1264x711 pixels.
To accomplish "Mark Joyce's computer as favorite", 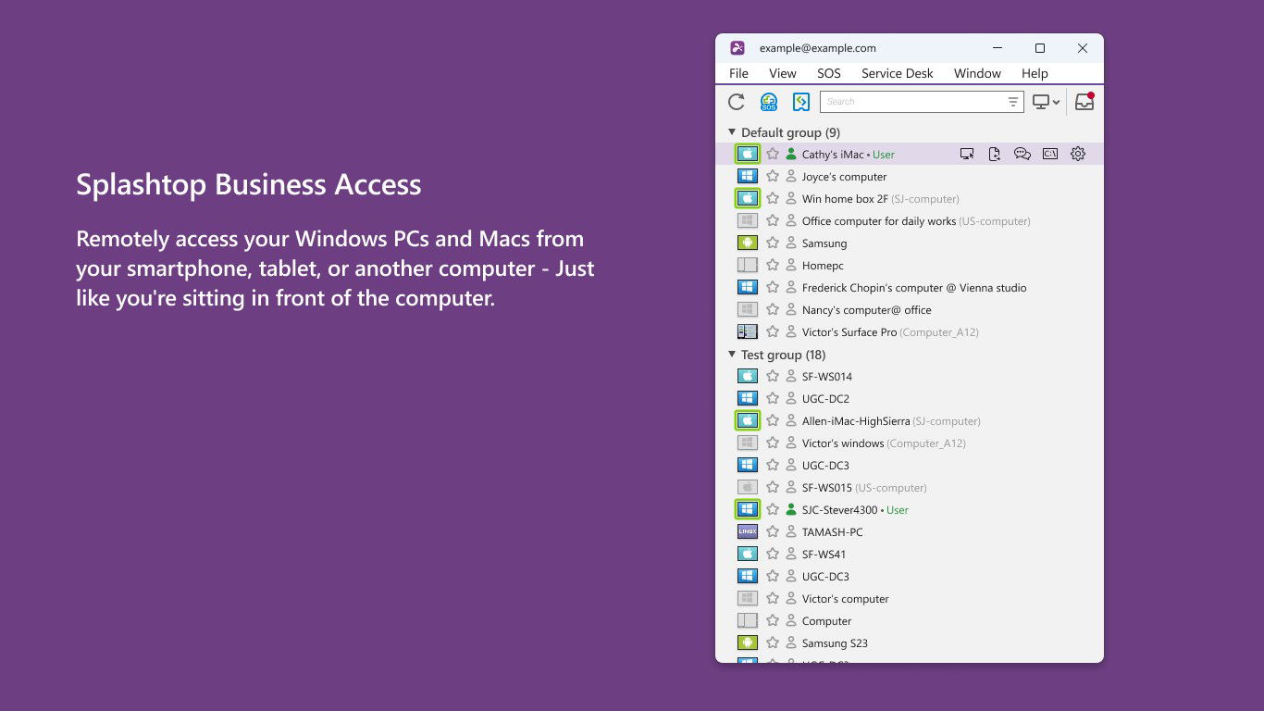I will pyautogui.click(x=773, y=176).
